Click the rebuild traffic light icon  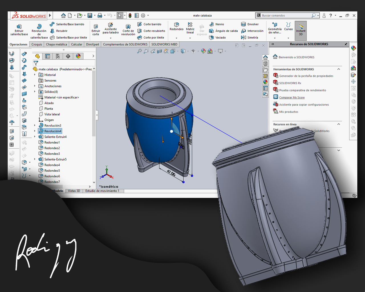(130, 15)
